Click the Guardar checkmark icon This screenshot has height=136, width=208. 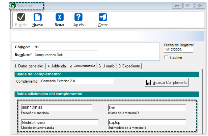click(x=21, y=17)
